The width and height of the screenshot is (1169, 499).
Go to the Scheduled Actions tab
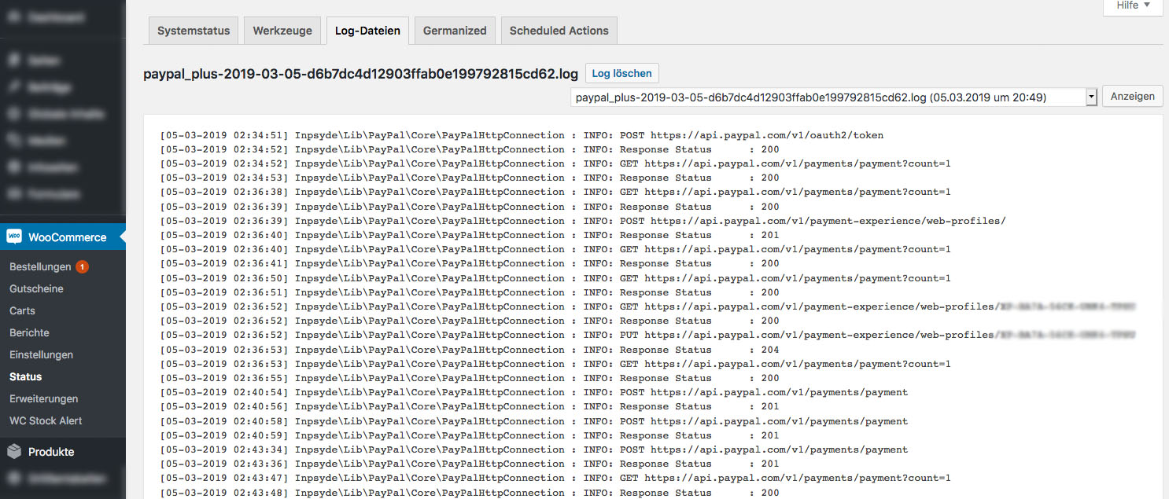tap(559, 31)
